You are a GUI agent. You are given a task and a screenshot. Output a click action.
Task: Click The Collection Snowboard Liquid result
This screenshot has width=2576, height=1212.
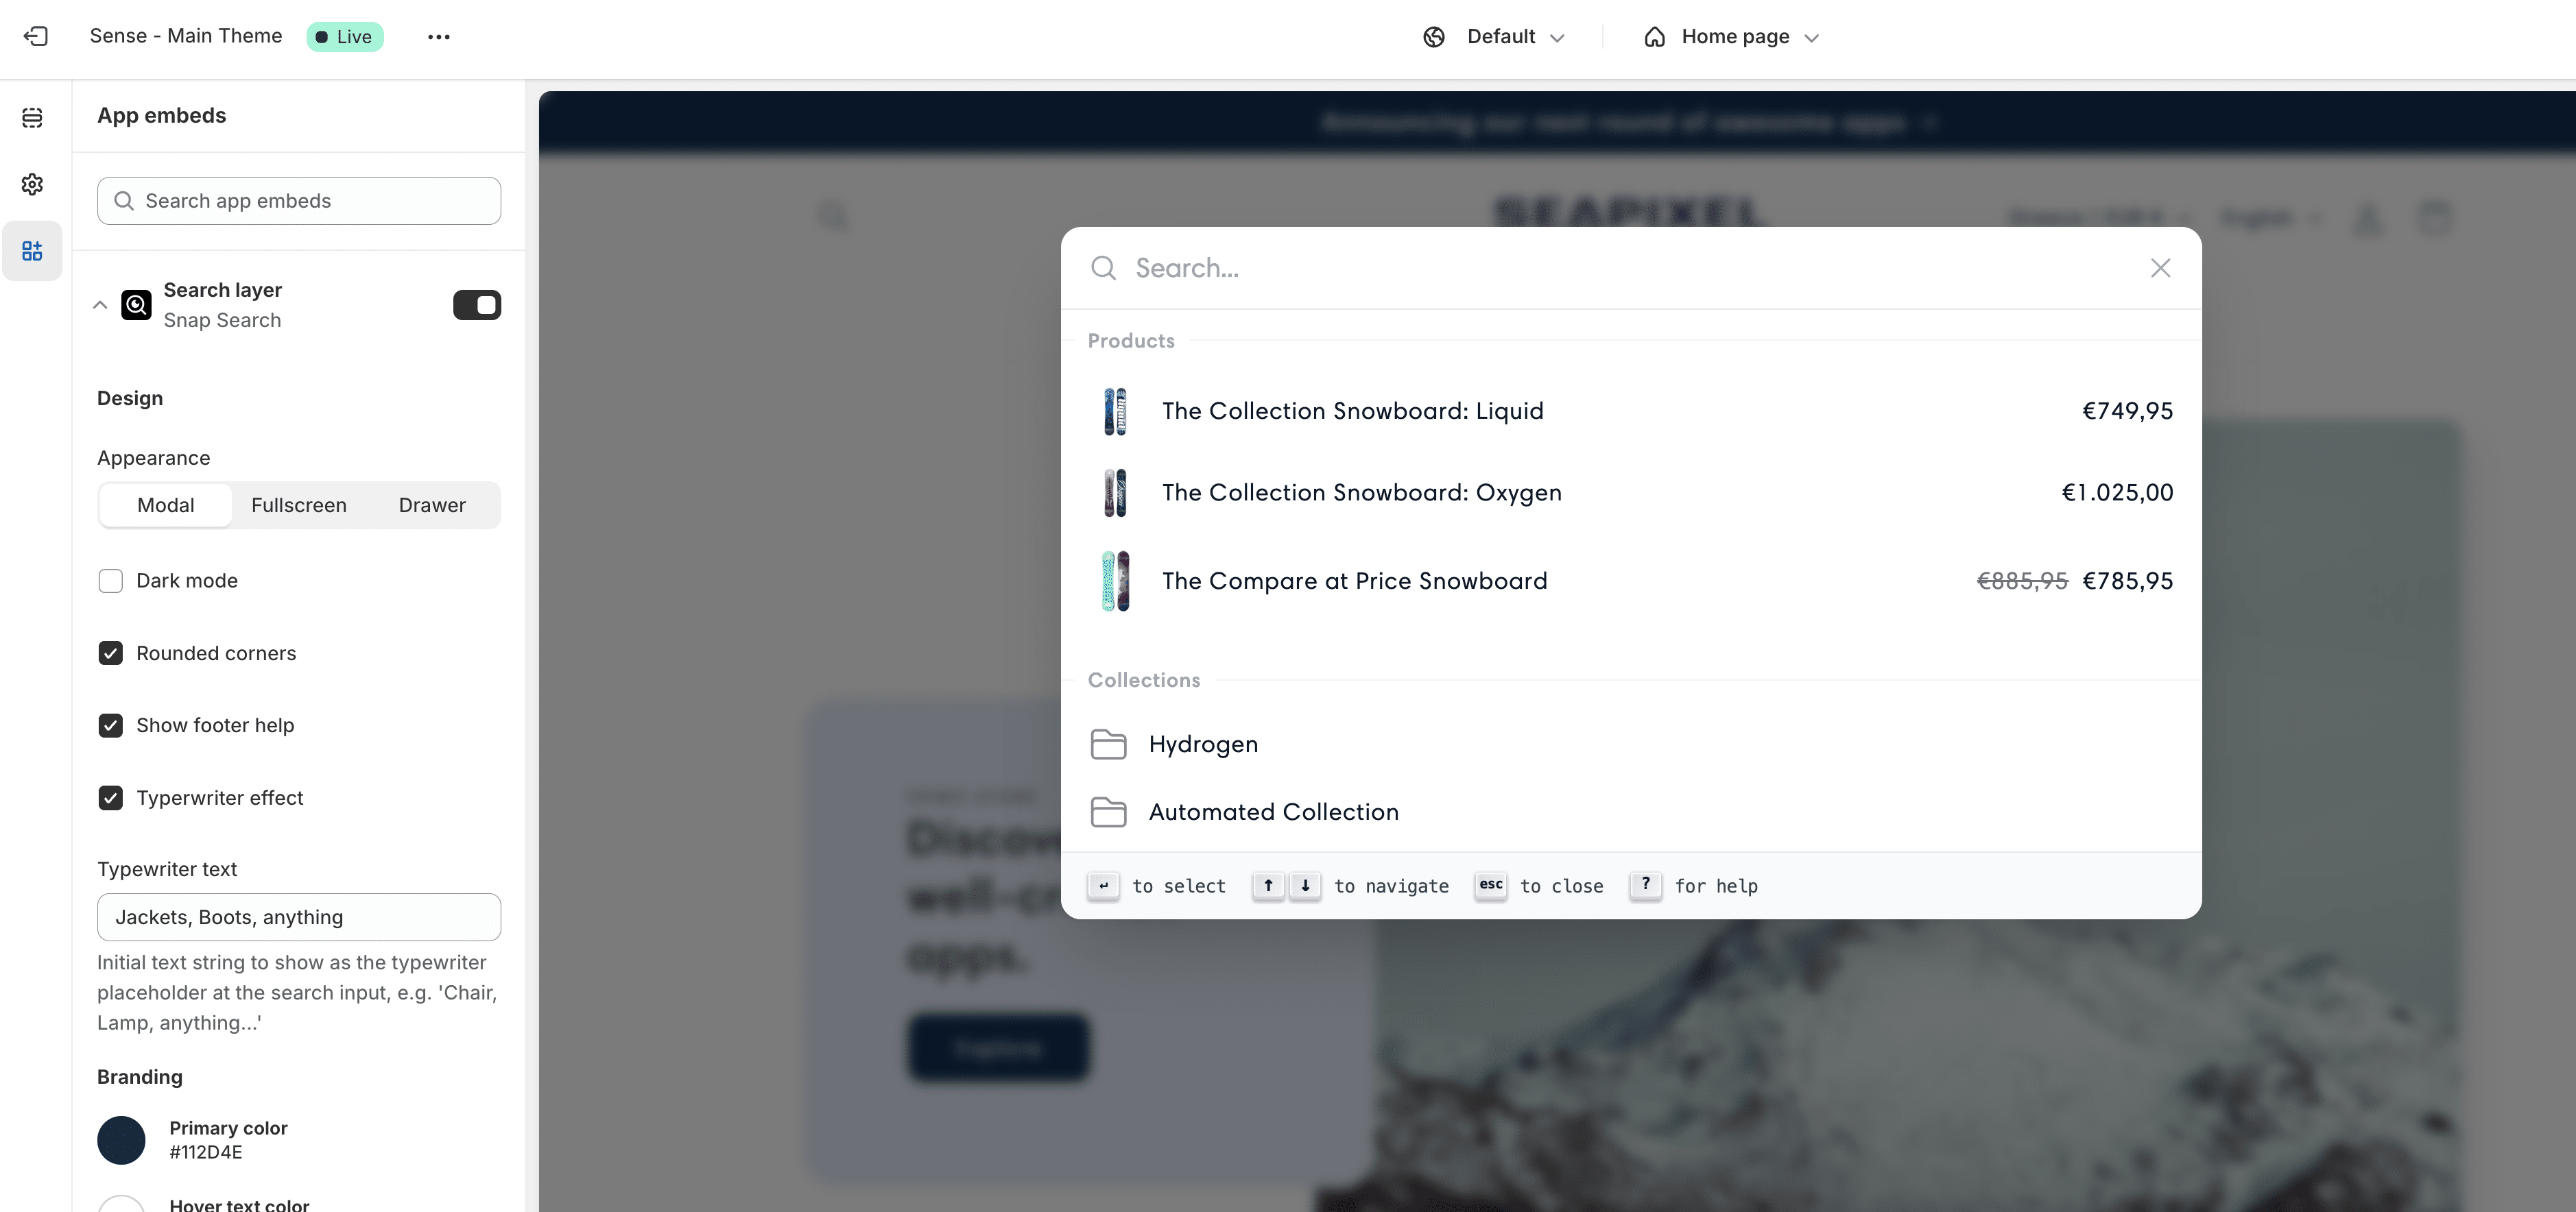click(x=1628, y=409)
